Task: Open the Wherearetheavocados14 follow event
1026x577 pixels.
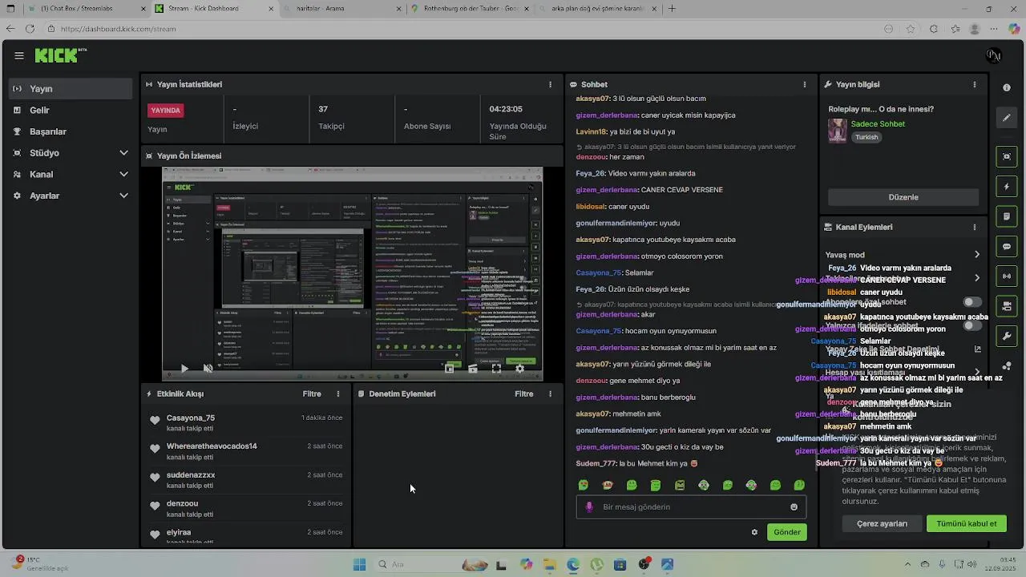Action: pyautogui.click(x=246, y=451)
